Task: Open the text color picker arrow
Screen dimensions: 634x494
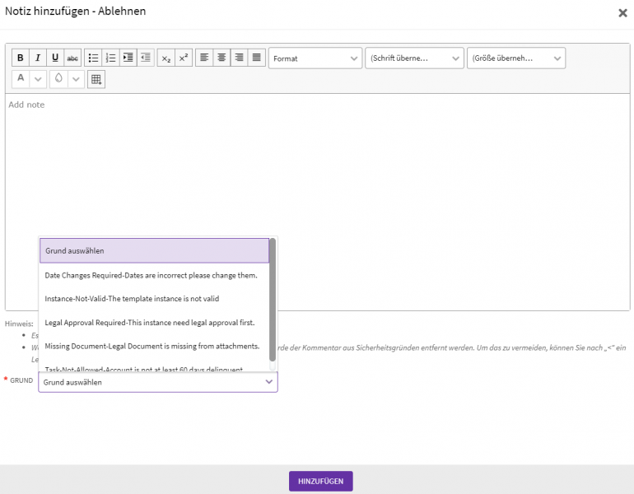Action: [x=38, y=79]
